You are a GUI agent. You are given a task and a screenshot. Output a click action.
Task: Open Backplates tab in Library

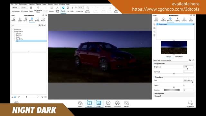(38, 19)
